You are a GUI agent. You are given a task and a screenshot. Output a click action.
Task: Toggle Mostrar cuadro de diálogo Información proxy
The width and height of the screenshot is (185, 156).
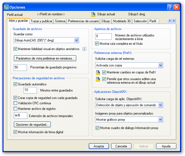click(x=97, y=128)
